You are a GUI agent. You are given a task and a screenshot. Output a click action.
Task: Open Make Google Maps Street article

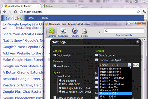(x=23, y=60)
